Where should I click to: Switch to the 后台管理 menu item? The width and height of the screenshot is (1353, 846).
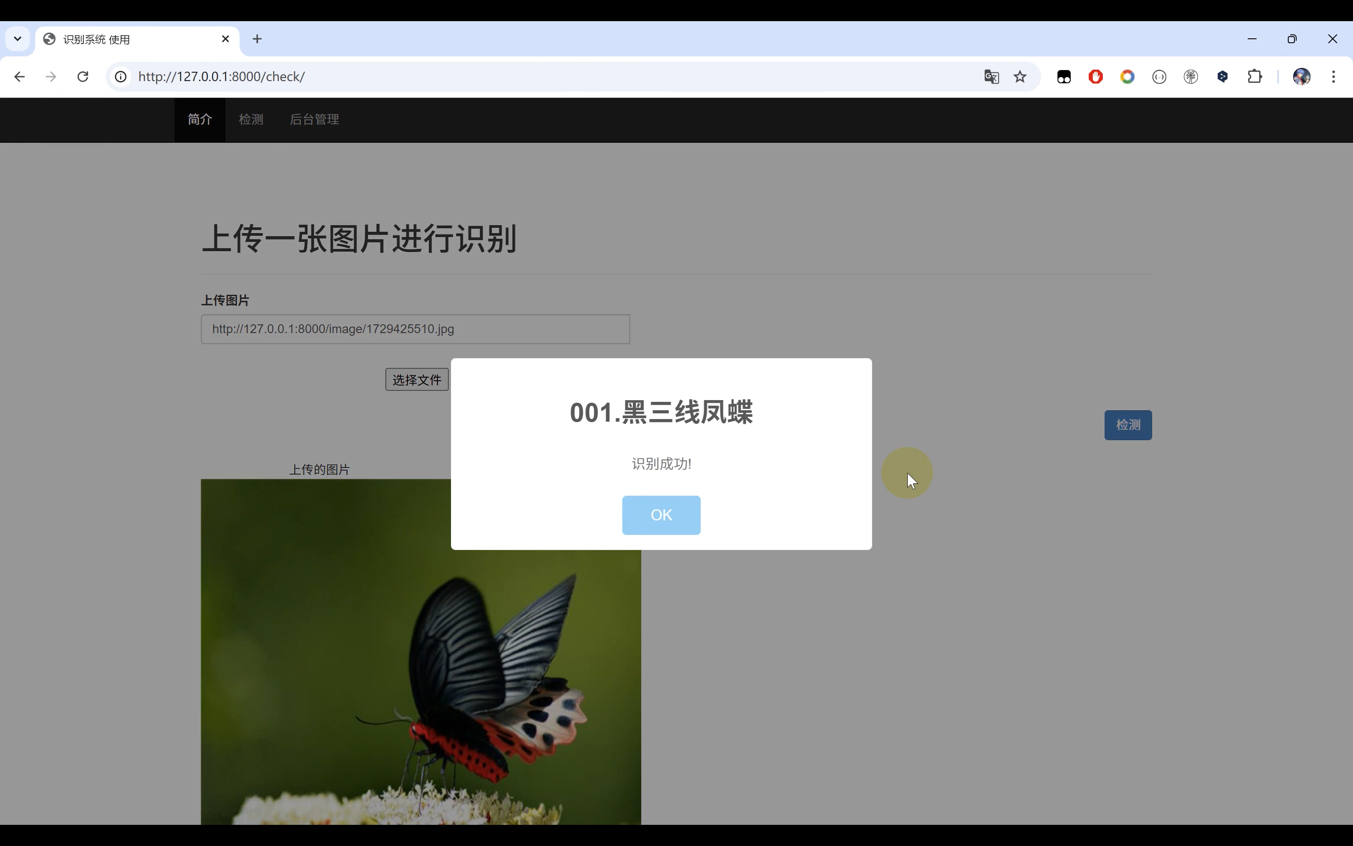click(314, 119)
